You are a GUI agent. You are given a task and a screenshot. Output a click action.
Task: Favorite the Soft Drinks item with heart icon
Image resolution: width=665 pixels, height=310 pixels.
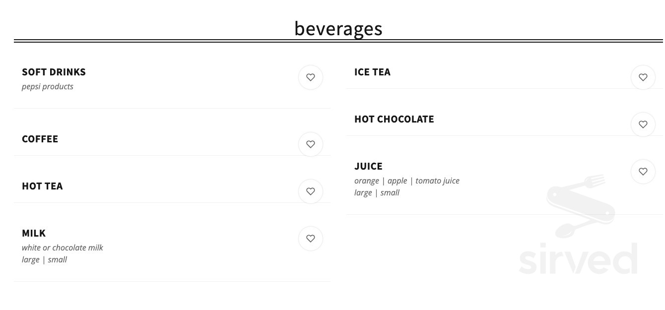311,77
